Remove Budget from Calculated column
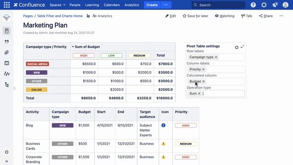The height and width of the screenshot is (165, 293). [x=203, y=82]
